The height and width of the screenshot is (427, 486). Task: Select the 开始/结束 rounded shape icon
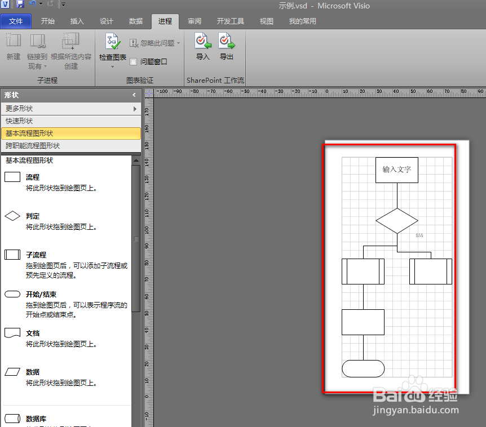pos(12,294)
